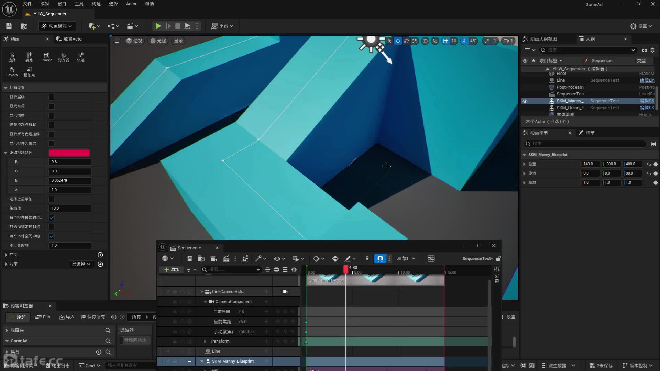660x371 pixels.
Task: Open the 30 fps frame rate dropdown
Action: (x=406, y=258)
